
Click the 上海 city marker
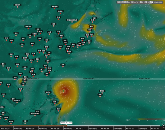coord(49,53)
